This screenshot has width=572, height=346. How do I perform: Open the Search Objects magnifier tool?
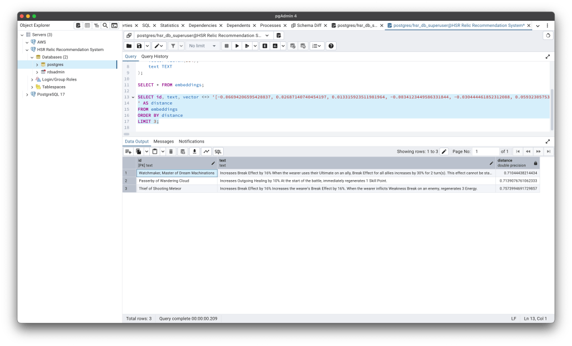(x=105, y=25)
